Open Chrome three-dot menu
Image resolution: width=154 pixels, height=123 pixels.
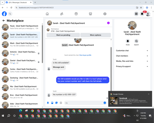tap(151, 7)
